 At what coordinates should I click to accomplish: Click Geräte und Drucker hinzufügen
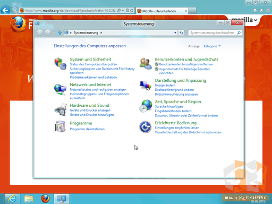(x=92, y=115)
